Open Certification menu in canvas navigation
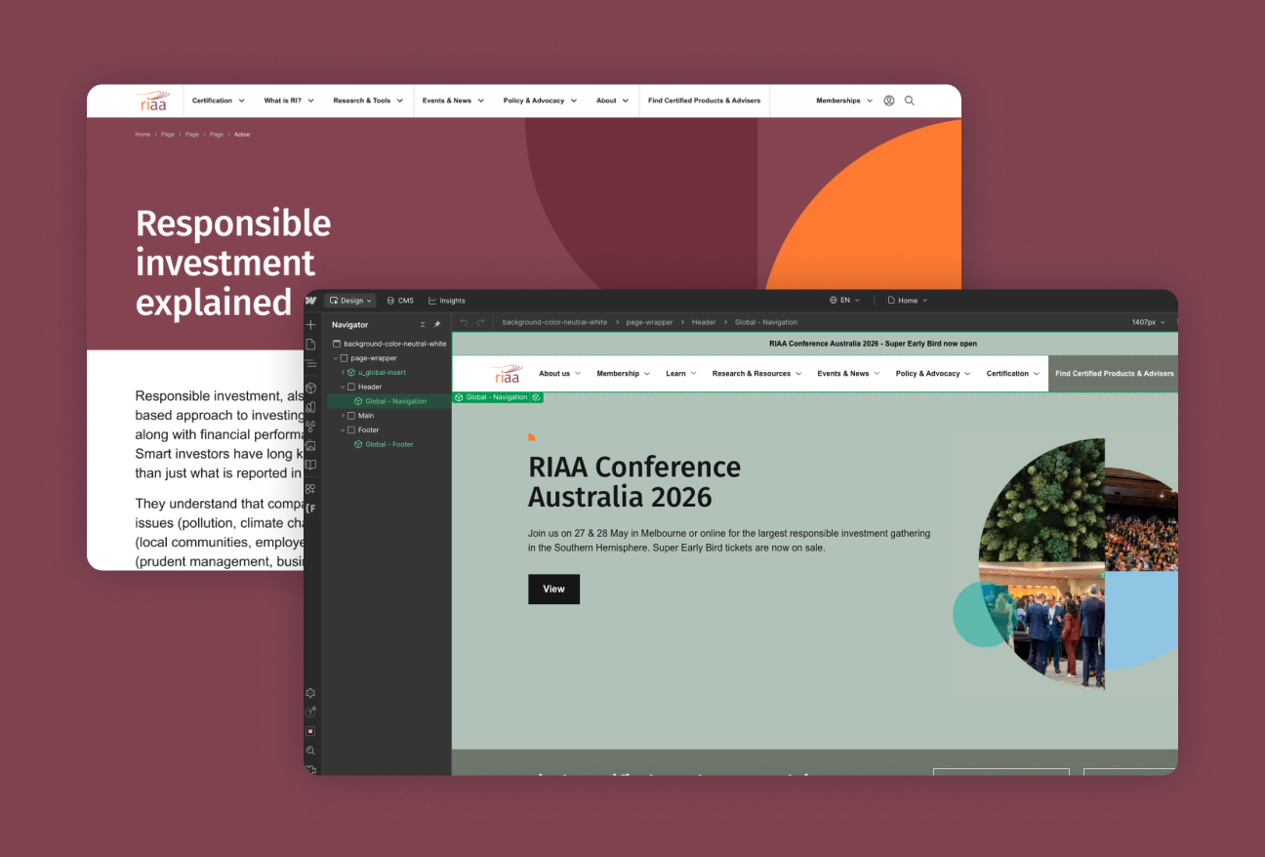 pyautogui.click(x=1013, y=374)
